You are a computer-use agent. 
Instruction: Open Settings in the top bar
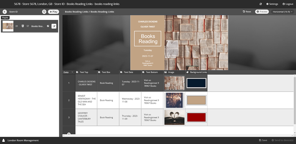(272, 4)
